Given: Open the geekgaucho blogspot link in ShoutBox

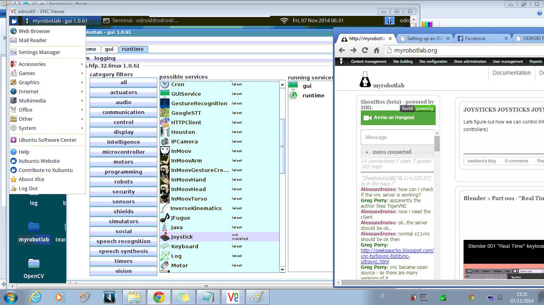Looking at the screenshot, I should tap(397, 256).
